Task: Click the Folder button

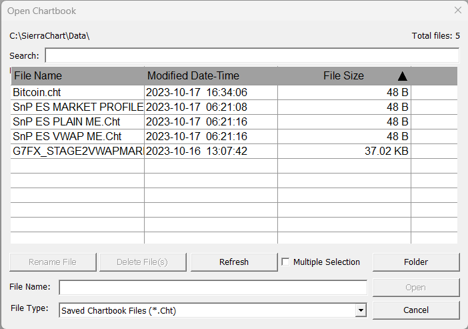Action: pos(416,262)
